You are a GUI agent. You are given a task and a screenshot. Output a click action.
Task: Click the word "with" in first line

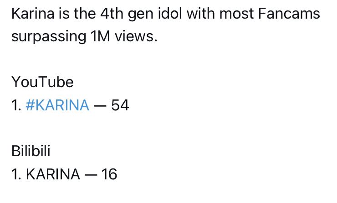point(201,14)
